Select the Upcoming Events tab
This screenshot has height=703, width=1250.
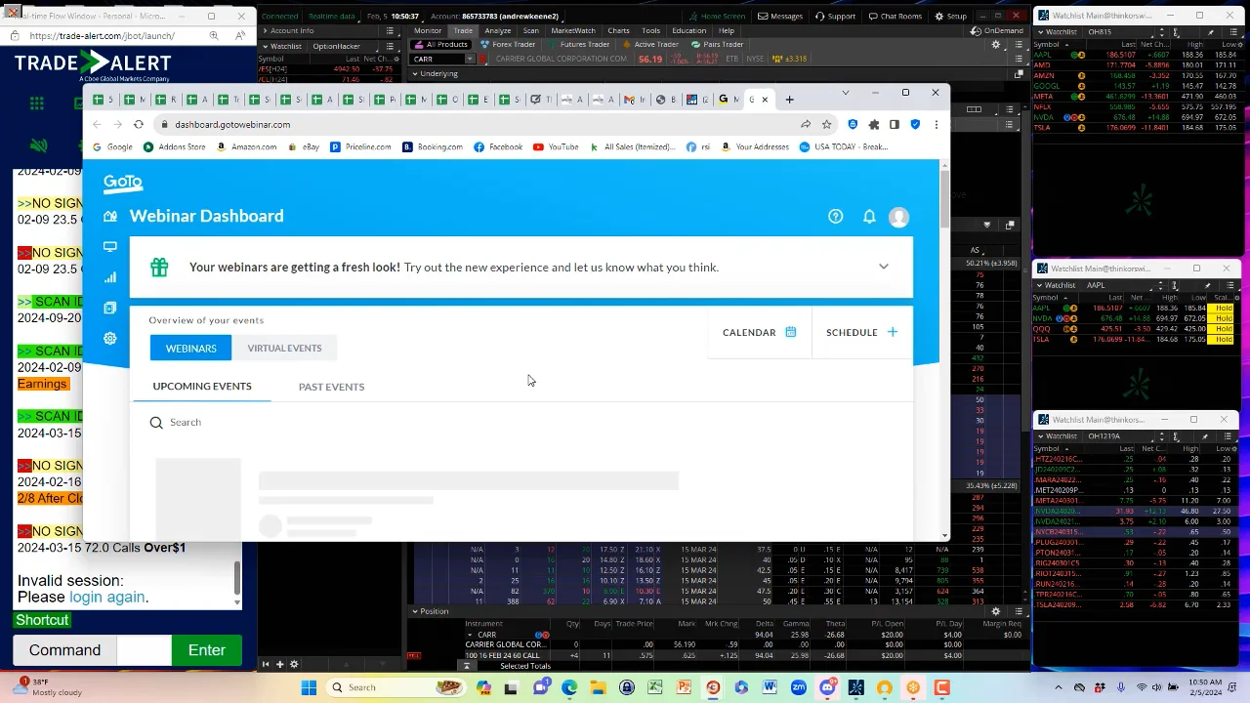coord(202,387)
